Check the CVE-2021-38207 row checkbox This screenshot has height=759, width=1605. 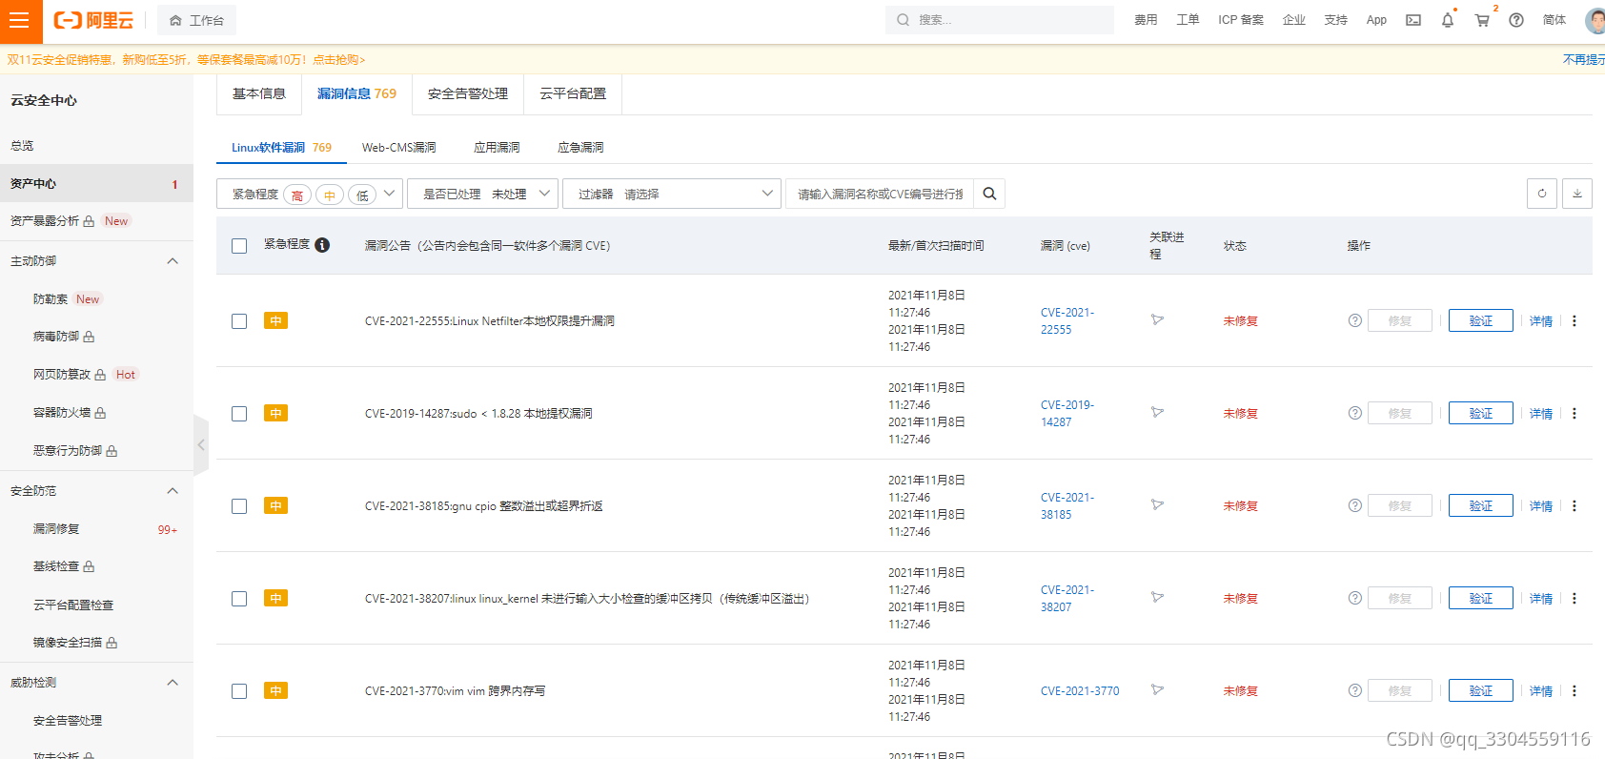(x=239, y=599)
